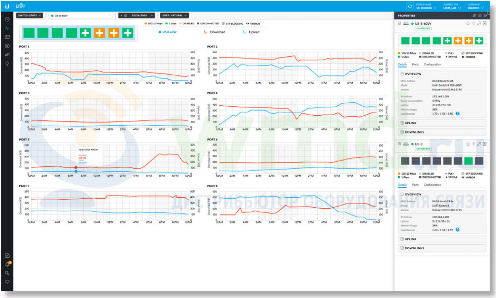Click the stacked view icon in the Properties header
This screenshot has width=496, height=298.
pyautogui.click(x=474, y=16)
